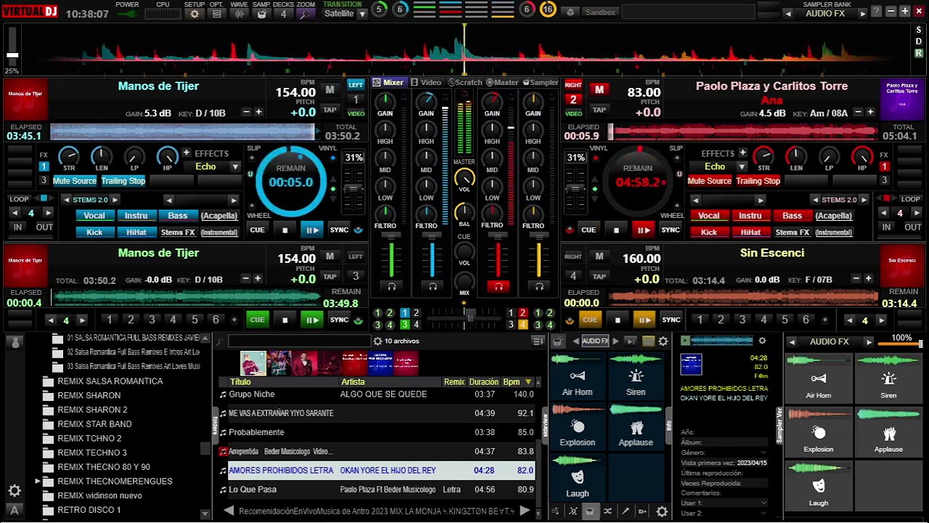Open browser options gear beside 10 archivos
This screenshot has height=523, width=929.
[377, 341]
